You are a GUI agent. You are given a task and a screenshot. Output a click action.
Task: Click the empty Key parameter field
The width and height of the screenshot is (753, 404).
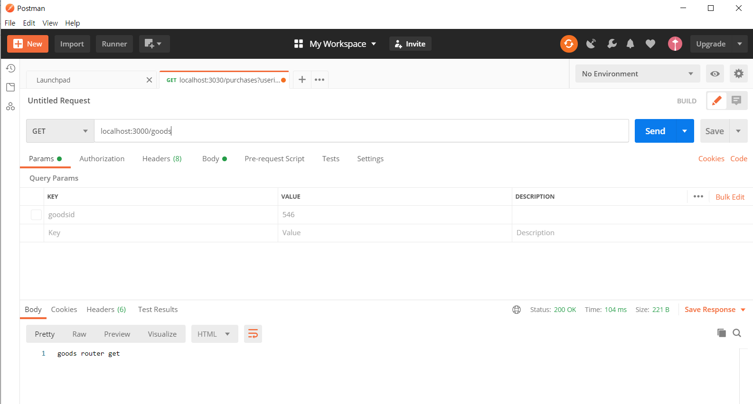(x=161, y=233)
